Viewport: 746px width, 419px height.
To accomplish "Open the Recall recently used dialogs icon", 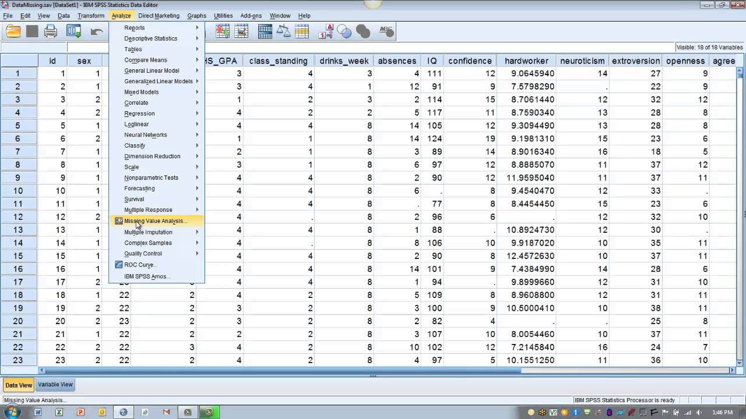I will tap(73, 31).
